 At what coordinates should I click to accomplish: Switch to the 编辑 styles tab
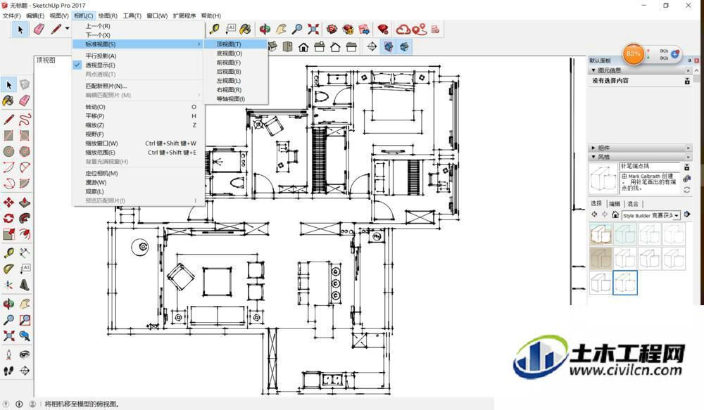click(x=615, y=204)
